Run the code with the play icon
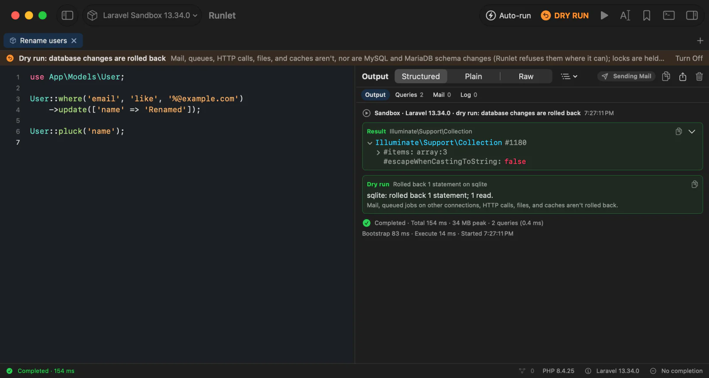This screenshot has width=709, height=378. [604, 15]
